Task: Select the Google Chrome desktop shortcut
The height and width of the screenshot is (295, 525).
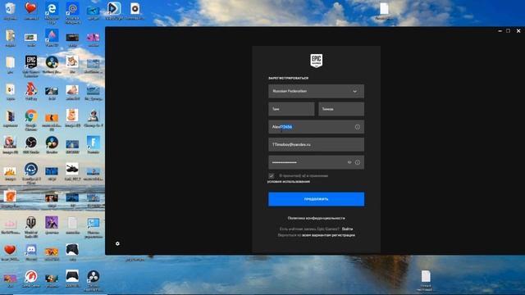Action: (x=31, y=120)
